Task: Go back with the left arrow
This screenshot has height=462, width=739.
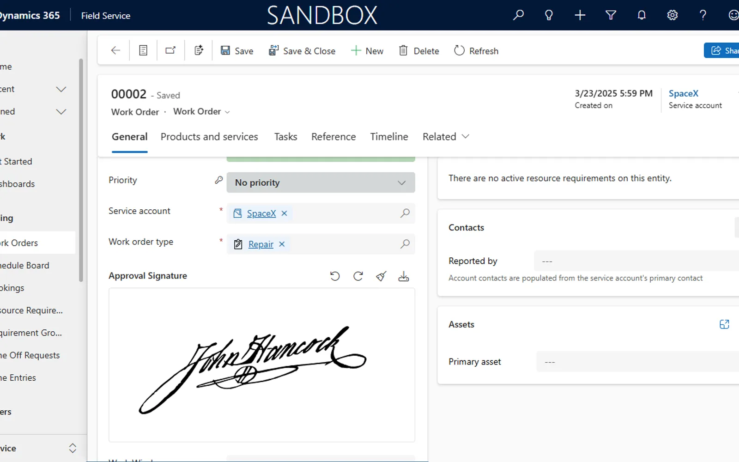Action: tap(115, 50)
